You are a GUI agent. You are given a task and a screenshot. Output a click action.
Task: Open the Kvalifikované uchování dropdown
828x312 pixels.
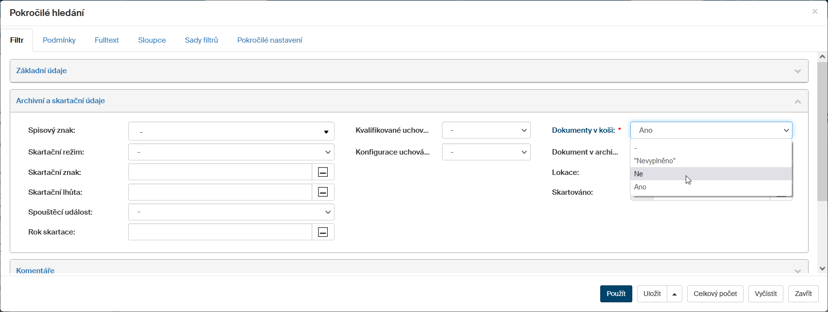(x=486, y=130)
